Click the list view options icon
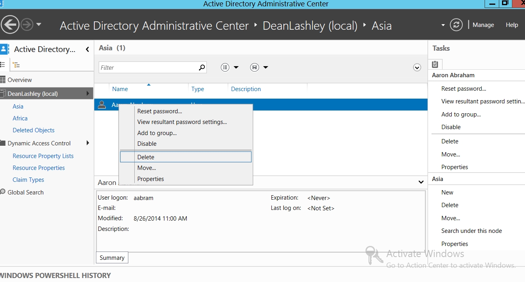The width and height of the screenshot is (525, 282). coord(225,67)
